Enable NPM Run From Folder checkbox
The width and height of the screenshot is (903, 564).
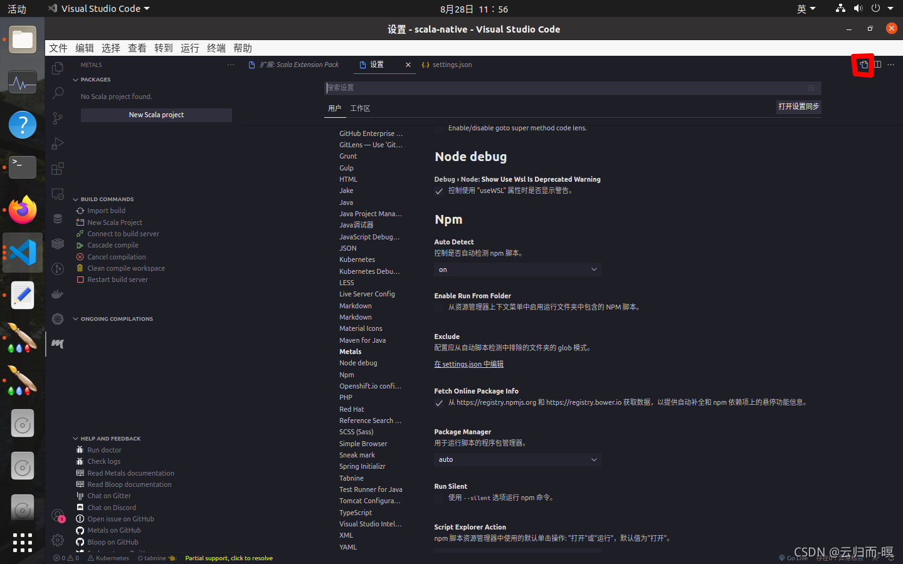tap(438, 306)
